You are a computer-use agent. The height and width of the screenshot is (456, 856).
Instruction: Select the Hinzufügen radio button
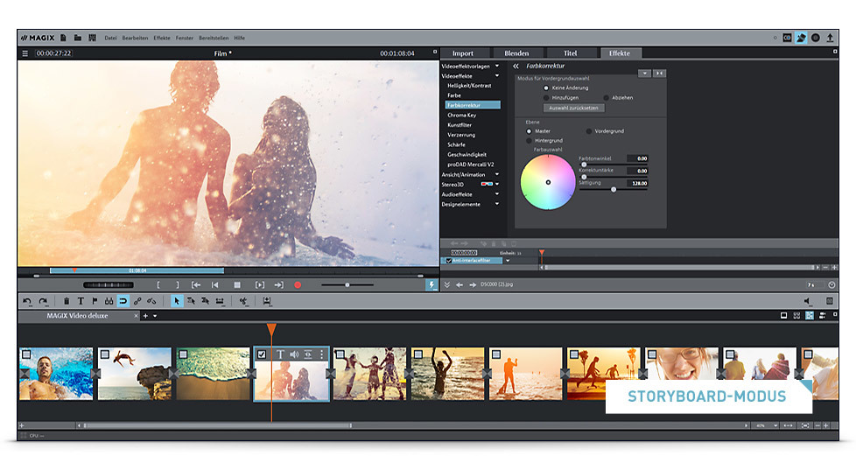pos(547,97)
